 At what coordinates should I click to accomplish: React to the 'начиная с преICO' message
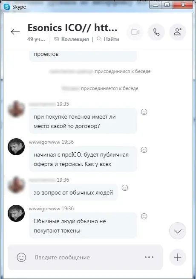[x=144, y=150]
